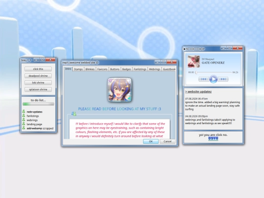Minimize the music player window
The width and height of the screenshot is (264, 198).
[223, 48]
